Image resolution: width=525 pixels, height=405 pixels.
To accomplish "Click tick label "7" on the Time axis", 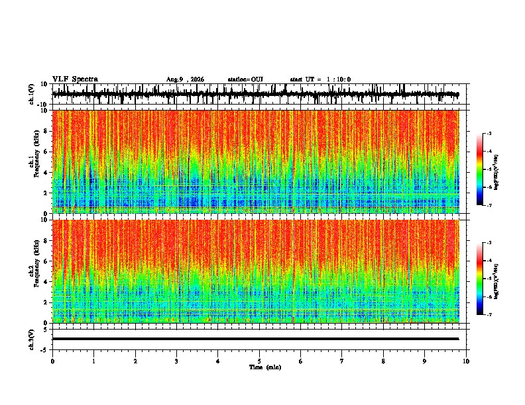I will click(x=342, y=361).
